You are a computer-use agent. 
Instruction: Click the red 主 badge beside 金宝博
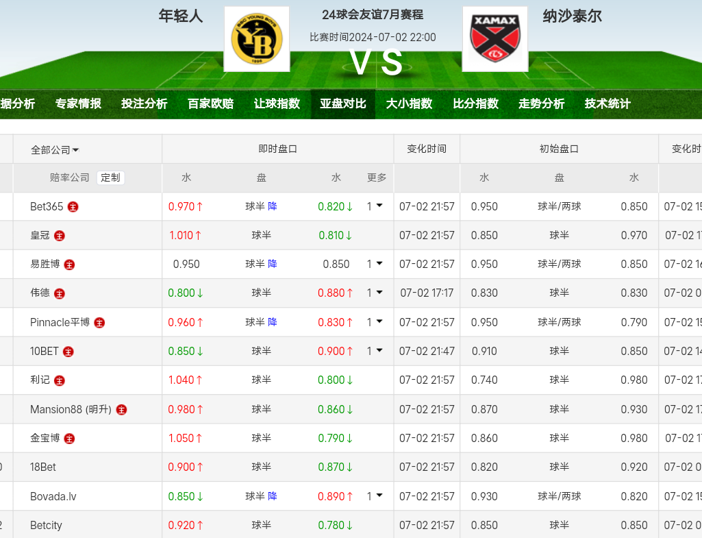coord(69,439)
